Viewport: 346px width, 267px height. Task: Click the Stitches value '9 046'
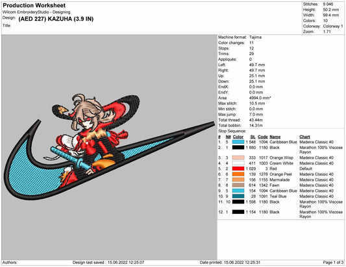coord(328,4)
